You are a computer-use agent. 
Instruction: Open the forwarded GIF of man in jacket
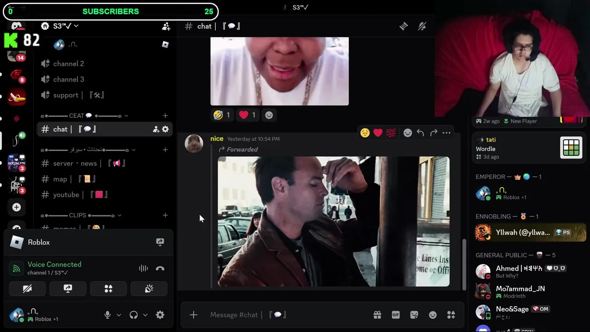333,221
